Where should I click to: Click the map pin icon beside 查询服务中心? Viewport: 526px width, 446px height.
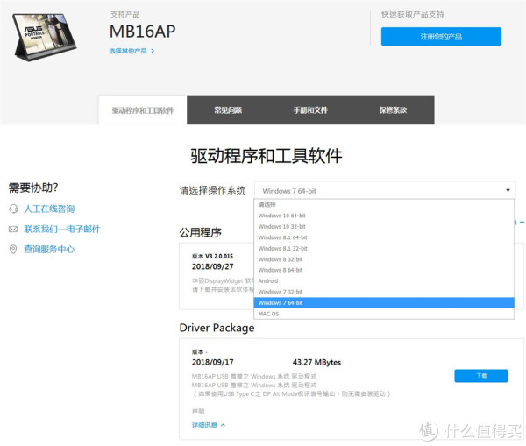pyautogui.click(x=13, y=249)
